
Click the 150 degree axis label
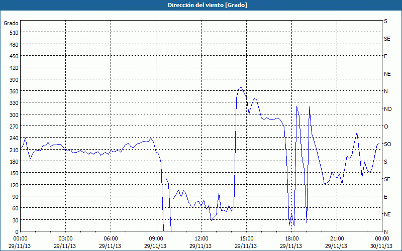tap(14, 173)
